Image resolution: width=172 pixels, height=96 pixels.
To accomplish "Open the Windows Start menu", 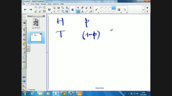I will [25, 94].
